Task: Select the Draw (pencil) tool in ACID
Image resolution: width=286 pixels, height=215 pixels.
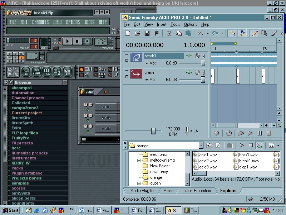Action: [254, 33]
